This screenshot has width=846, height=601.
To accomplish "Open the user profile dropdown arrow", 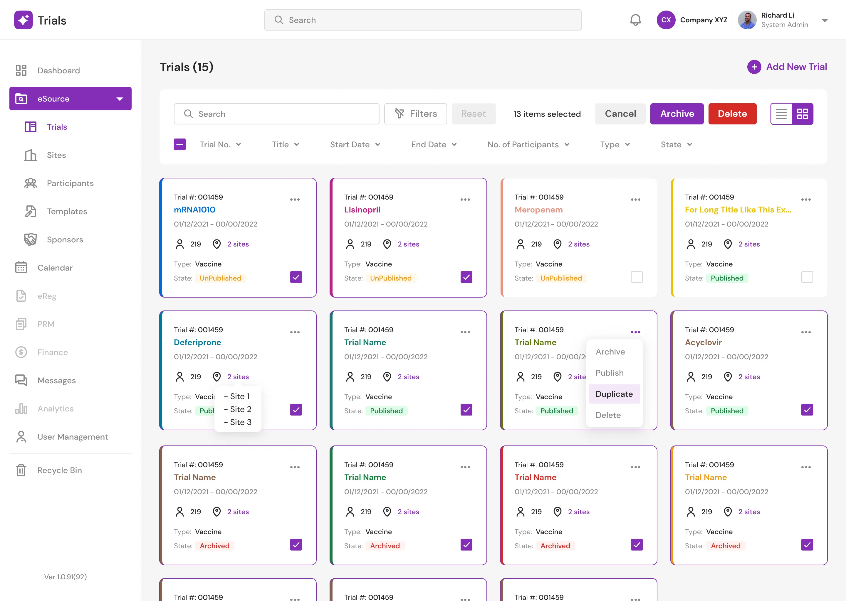I will [825, 20].
